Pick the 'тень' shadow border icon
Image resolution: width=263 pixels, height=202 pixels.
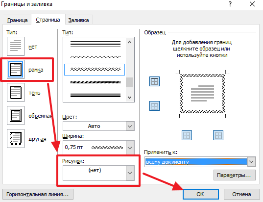pyautogui.click(x=16, y=92)
